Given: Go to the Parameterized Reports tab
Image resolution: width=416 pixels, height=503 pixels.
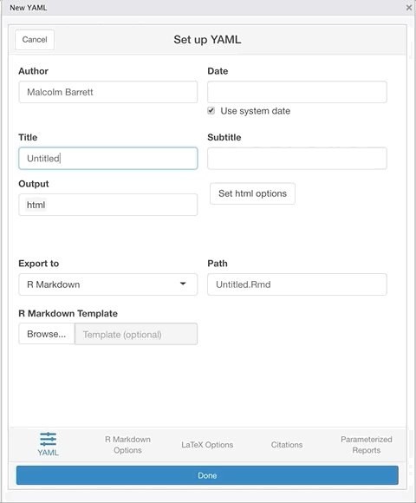Looking at the screenshot, I should pos(367,445).
